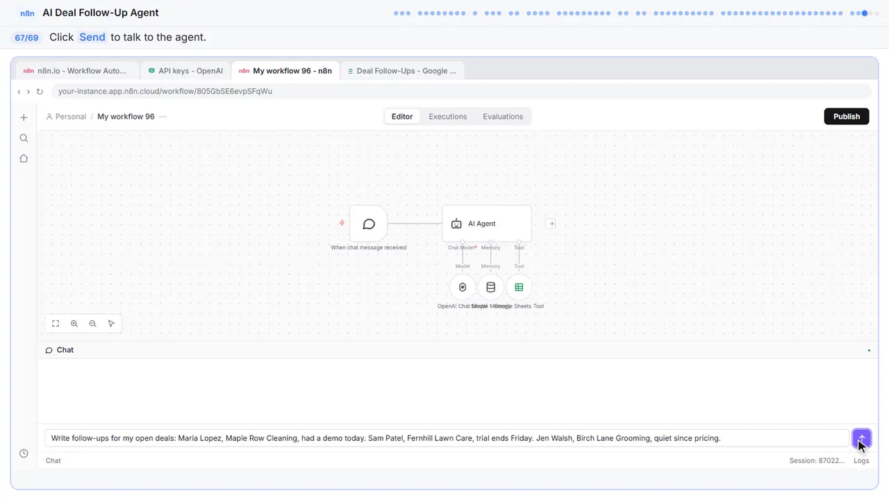
Task: Reload the browser page
Action: click(x=40, y=92)
